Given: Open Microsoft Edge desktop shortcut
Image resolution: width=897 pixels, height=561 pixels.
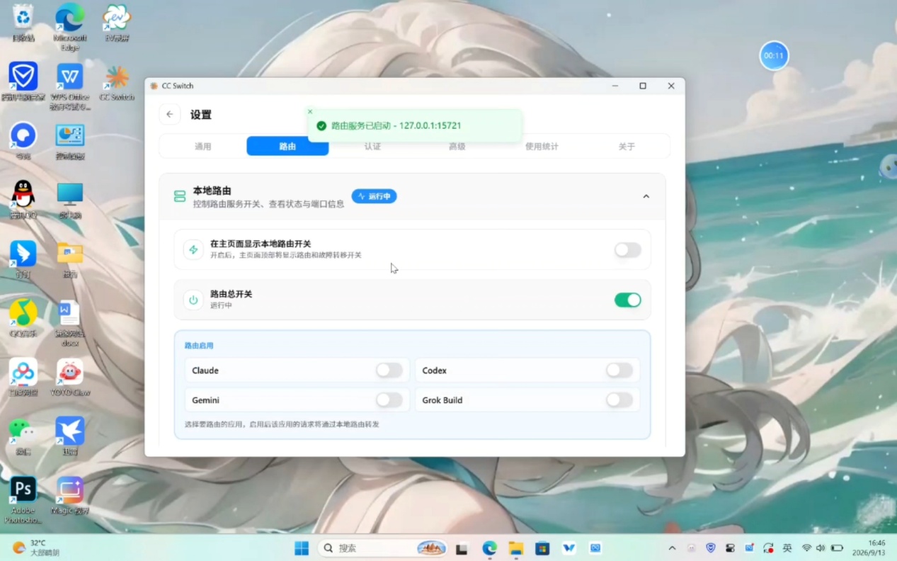Looking at the screenshot, I should [x=70, y=27].
